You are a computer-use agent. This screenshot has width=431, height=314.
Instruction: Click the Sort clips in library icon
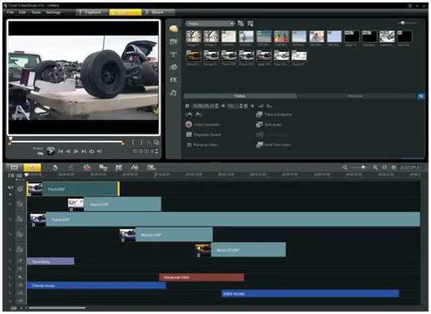(x=250, y=24)
